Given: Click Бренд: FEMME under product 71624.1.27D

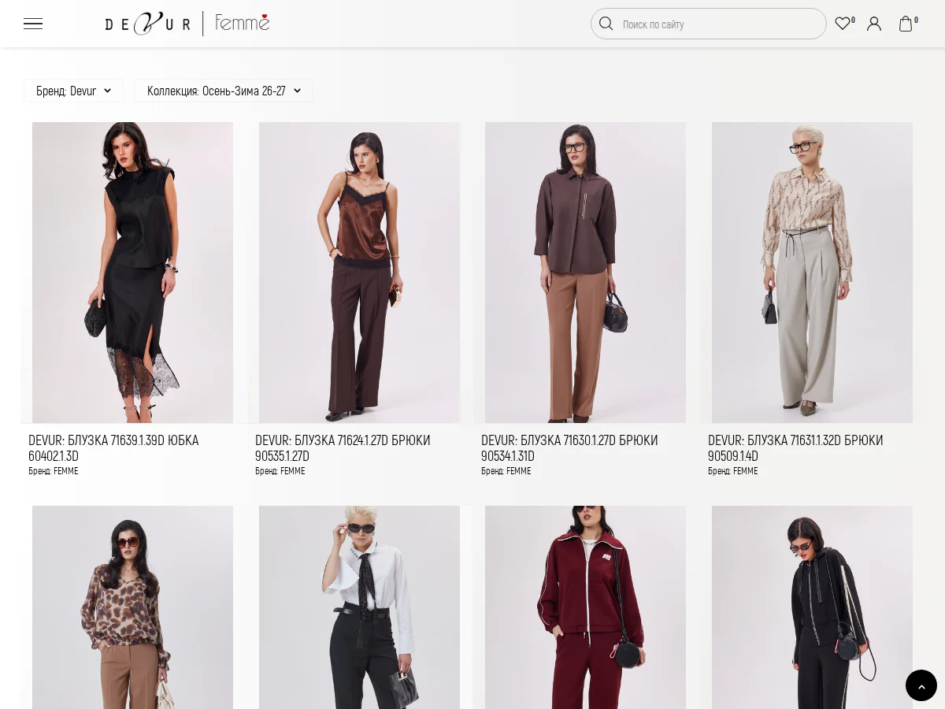Looking at the screenshot, I should 280,471.
